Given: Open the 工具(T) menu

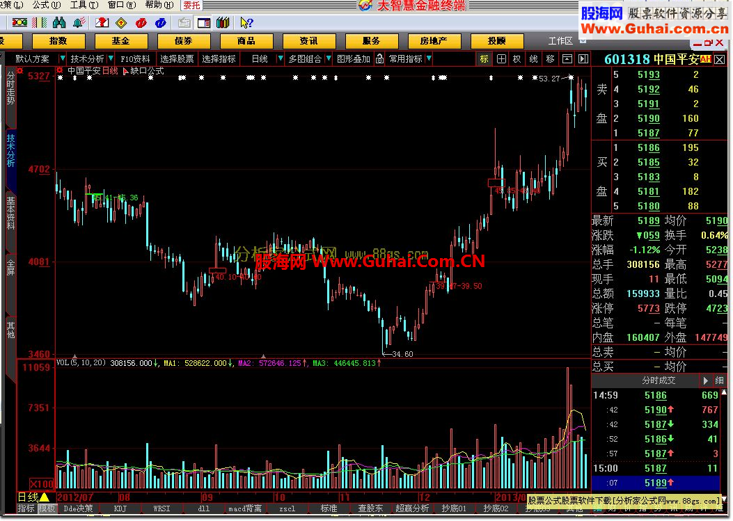Looking at the screenshot, I should (x=84, y=5).
